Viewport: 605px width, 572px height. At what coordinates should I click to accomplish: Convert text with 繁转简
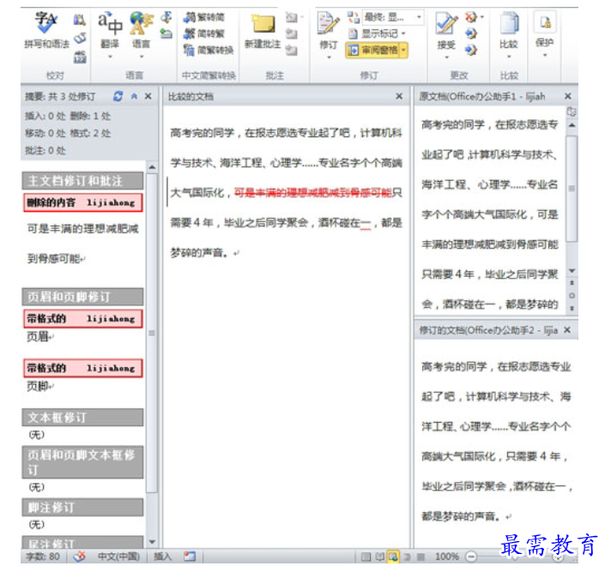[204, 17]
